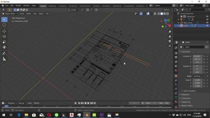The width and height of the screenshot is (210, 118).
Task: Open the Options dropdown
Action: click(167, 10)
